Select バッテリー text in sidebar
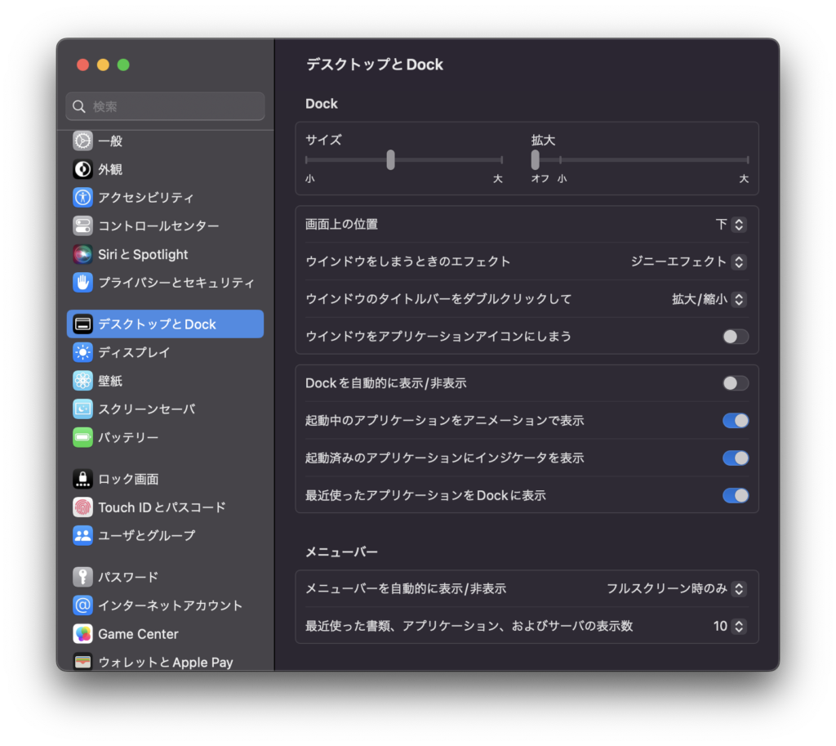836x746 pixels. point(128,437)
